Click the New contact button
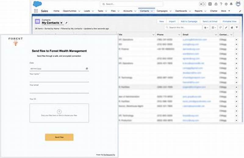The image size is (244, 158). pyautogui.click(x=162, y=21)
